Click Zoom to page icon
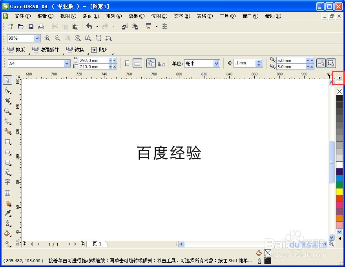The width and height of the screenshot is (345, 267). 88,38
